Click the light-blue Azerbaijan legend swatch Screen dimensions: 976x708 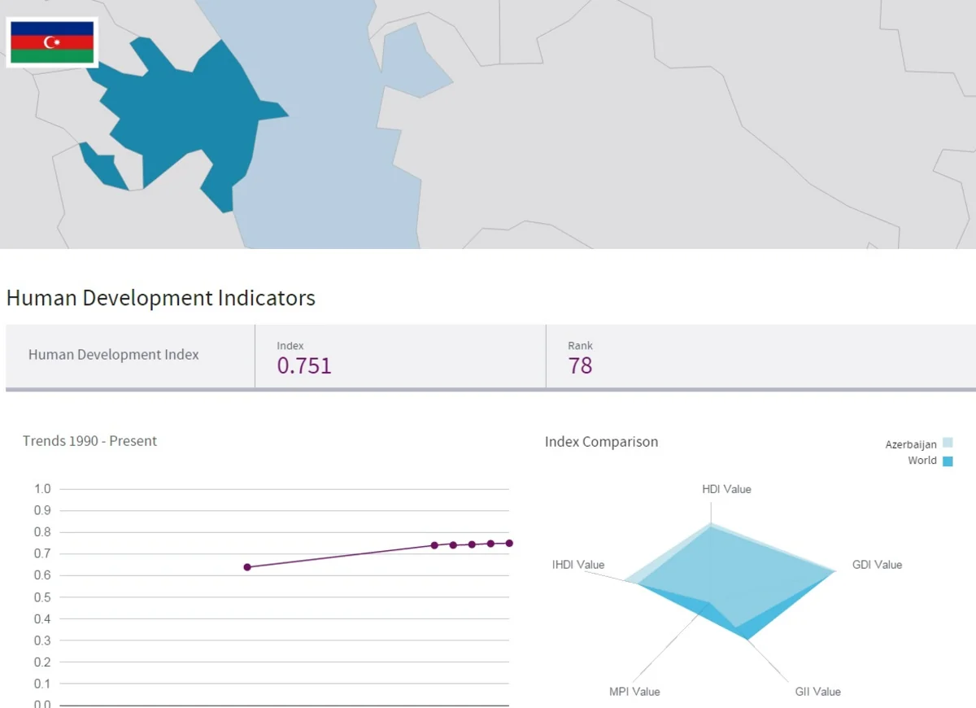tap(948, 444)
